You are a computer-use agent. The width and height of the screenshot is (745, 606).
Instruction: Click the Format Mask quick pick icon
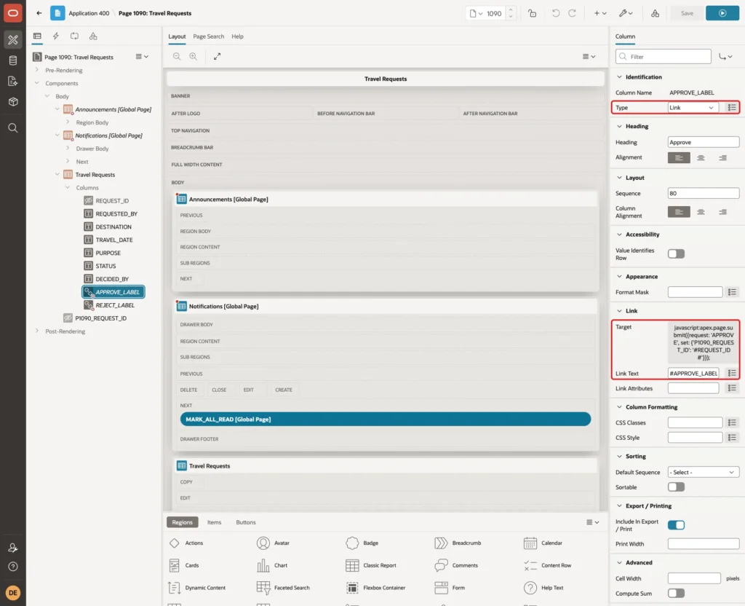point(732,292)
